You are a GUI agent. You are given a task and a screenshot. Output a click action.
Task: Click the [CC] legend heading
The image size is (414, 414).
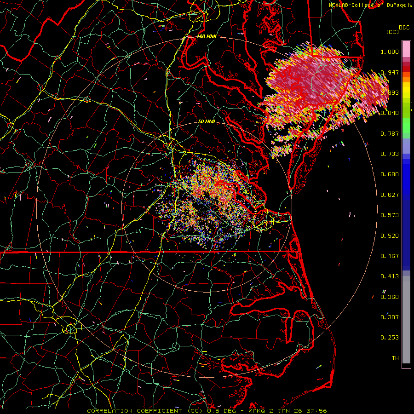click(392, 32)
